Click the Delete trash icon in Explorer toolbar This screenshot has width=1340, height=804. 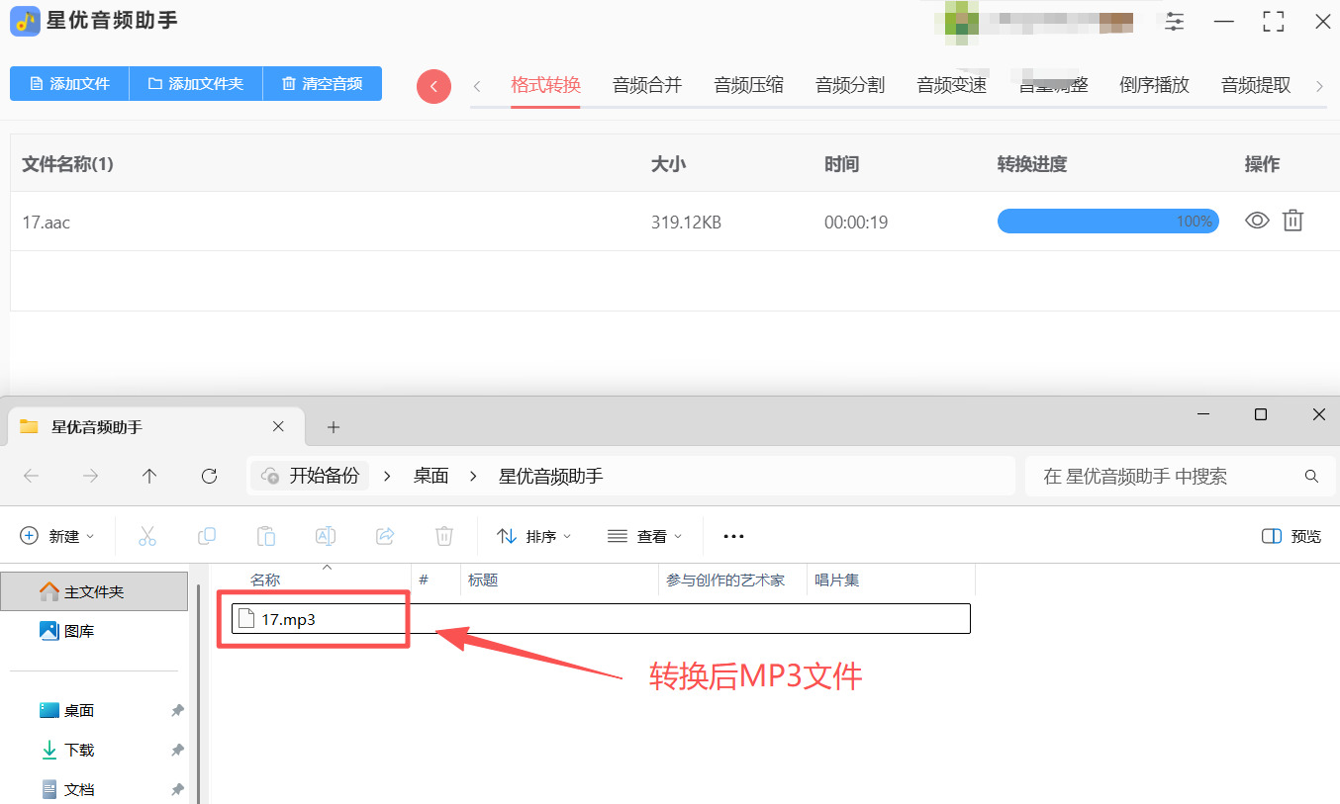point(444,536)
